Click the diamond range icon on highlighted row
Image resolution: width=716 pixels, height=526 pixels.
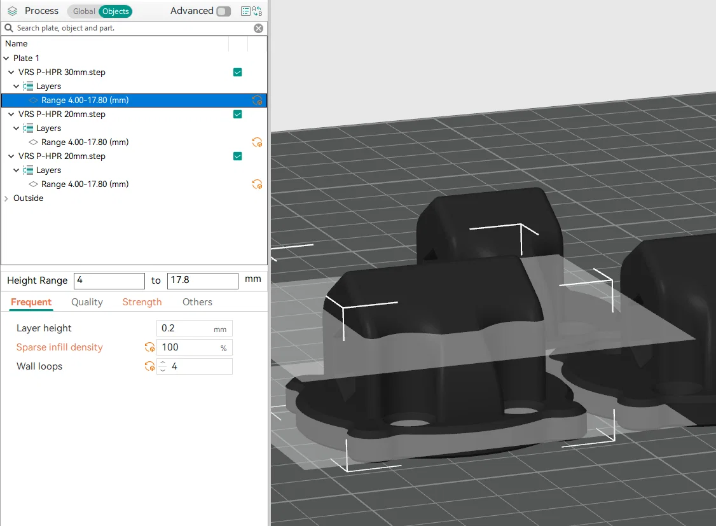tap(33, 100)
